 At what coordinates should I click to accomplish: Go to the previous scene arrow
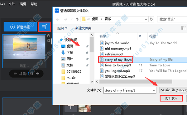click(x=15, y=74)
